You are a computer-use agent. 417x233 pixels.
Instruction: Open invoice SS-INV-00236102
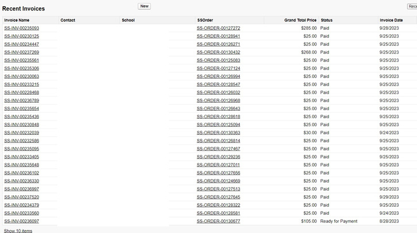click(x=22, y=173)
